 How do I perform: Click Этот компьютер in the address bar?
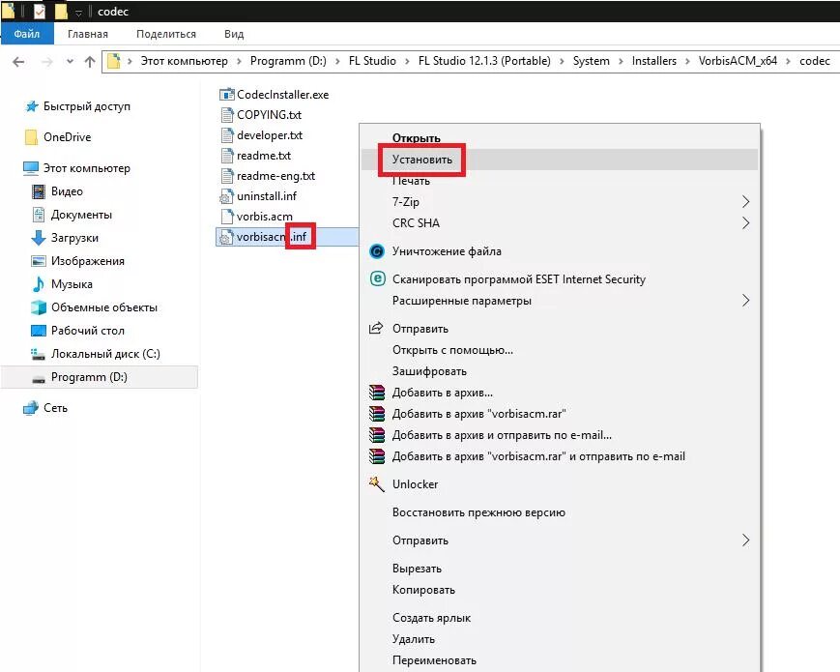click(x=185, y=61)
